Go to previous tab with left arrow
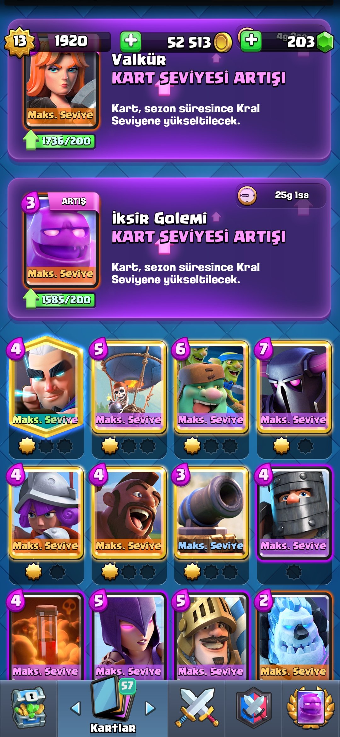This screenshot has width=340, height=737. (x=75, y=708)
